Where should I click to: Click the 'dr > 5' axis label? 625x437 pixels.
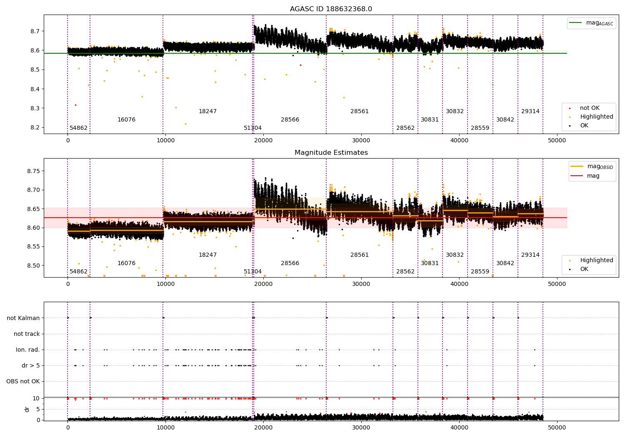31,366
